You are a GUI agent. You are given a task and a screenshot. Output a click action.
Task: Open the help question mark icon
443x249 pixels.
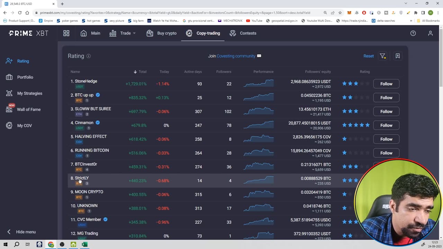click(413, 33)
